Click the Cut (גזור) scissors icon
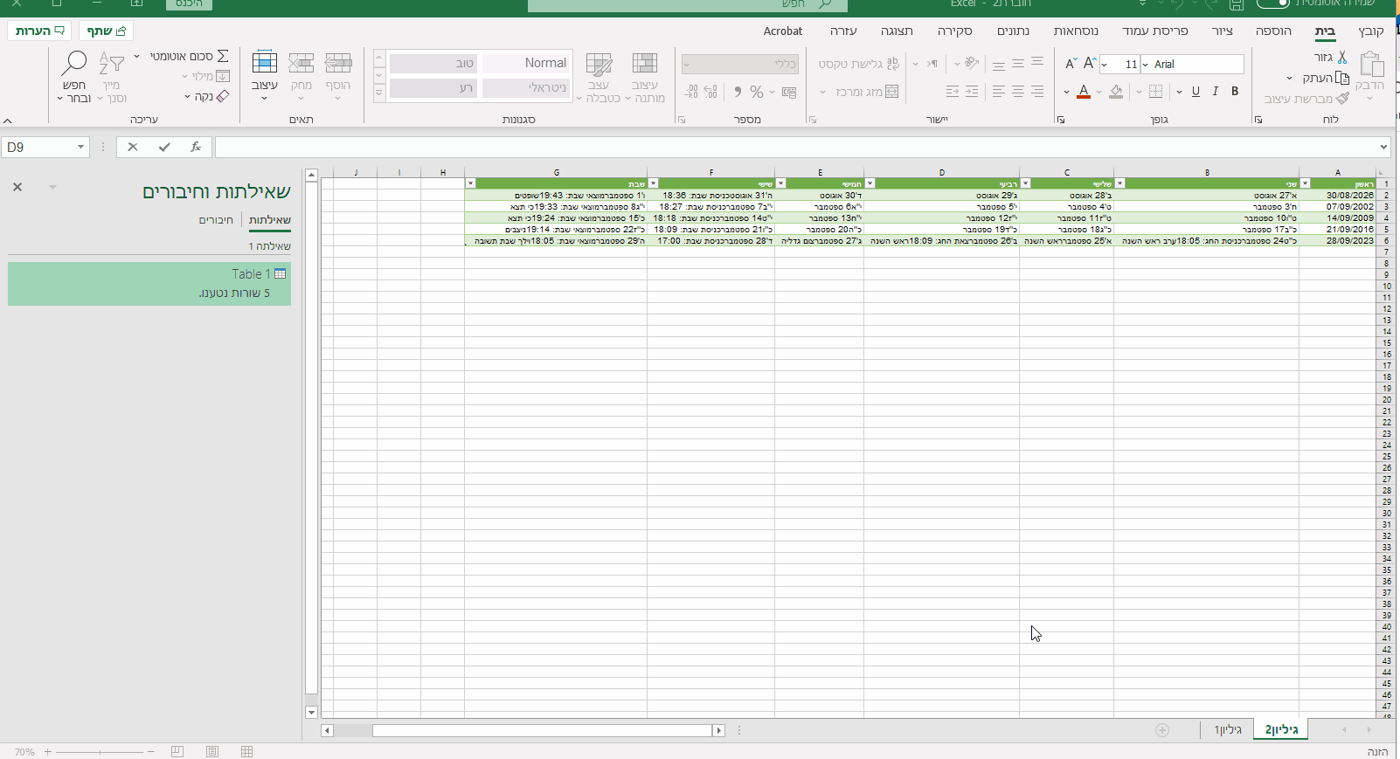The height and width of the screenshot is (759, 1400). pyautogui.click(x=1341, y=58)
